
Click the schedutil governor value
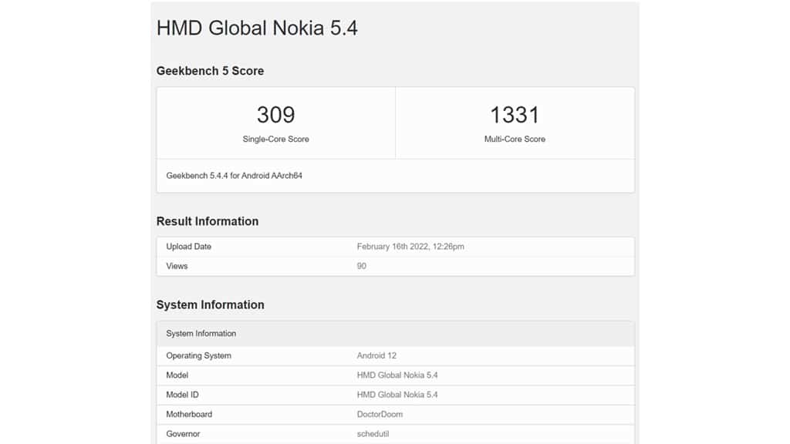click(x=375, y=434)
